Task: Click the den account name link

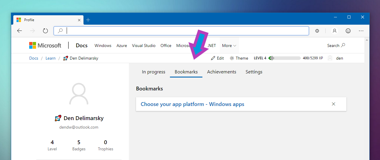Action: 340,58
